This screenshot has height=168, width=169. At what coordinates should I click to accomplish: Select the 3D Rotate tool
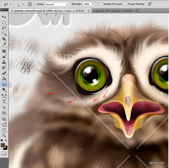click(x=4, y=119)
